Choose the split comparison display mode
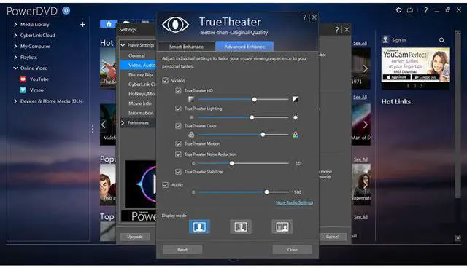The height and width of the screenshot is (268, 467). coord(282,227)
